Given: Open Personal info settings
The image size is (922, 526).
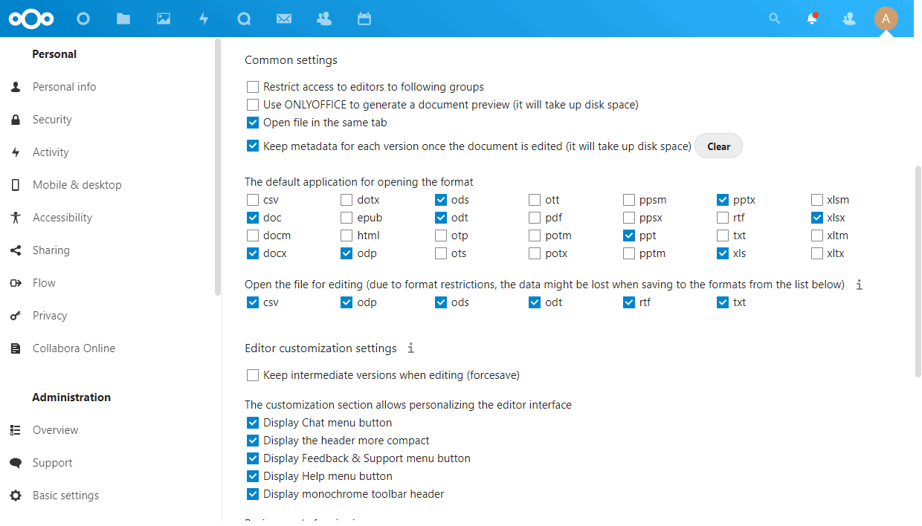Looking at the screenshot, I should [x=64, y=87].
